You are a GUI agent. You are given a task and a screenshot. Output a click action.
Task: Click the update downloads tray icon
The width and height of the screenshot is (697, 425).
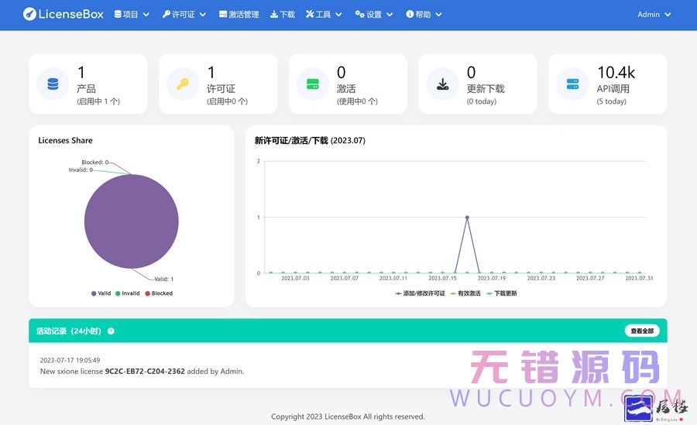pos(443,84)
